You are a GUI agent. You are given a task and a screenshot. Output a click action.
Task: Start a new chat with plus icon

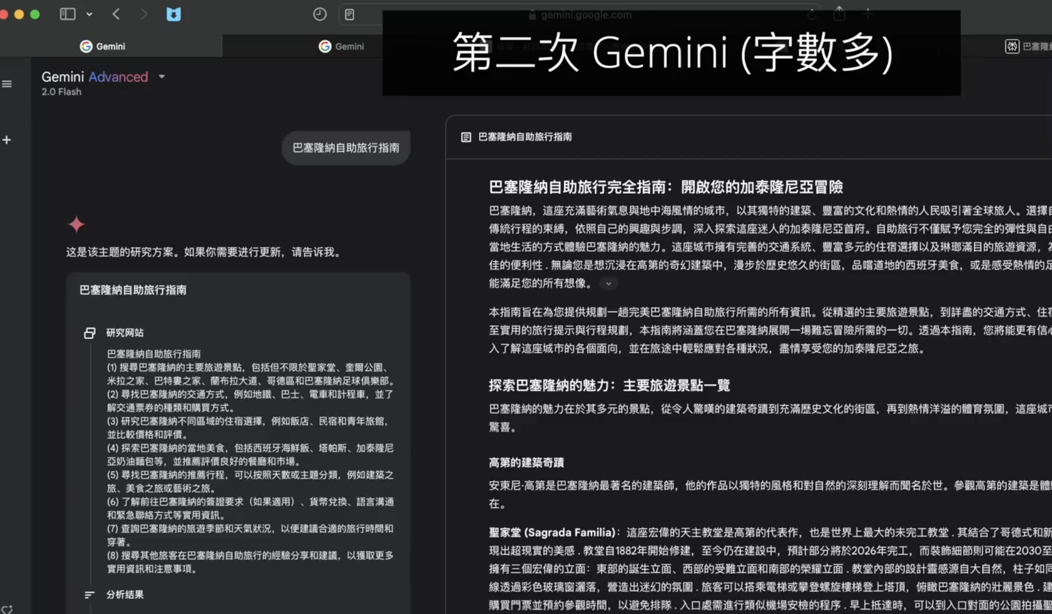[x=7, y=140]
